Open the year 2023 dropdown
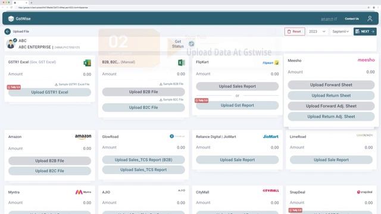 (317, 32)
